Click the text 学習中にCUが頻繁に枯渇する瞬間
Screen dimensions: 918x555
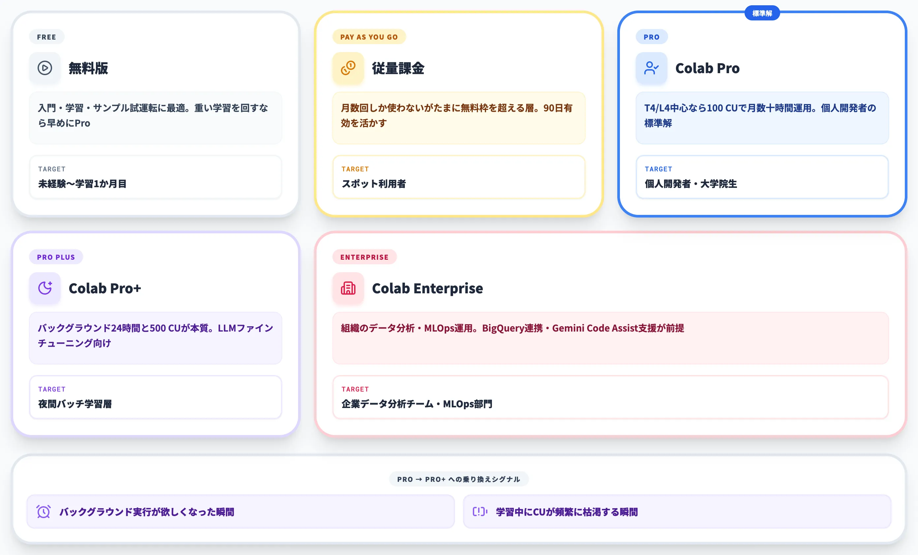tap(567, 512)
